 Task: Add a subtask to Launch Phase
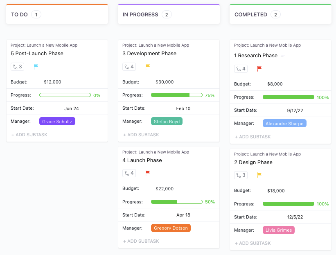pyautogui.click(x=141, y=241)
